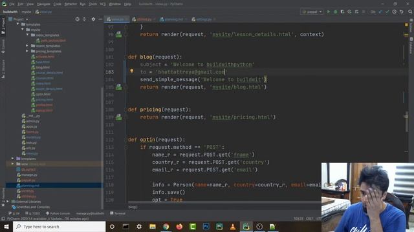Open Project panel settings gear
Screen dimensions: 414x232
93,19
